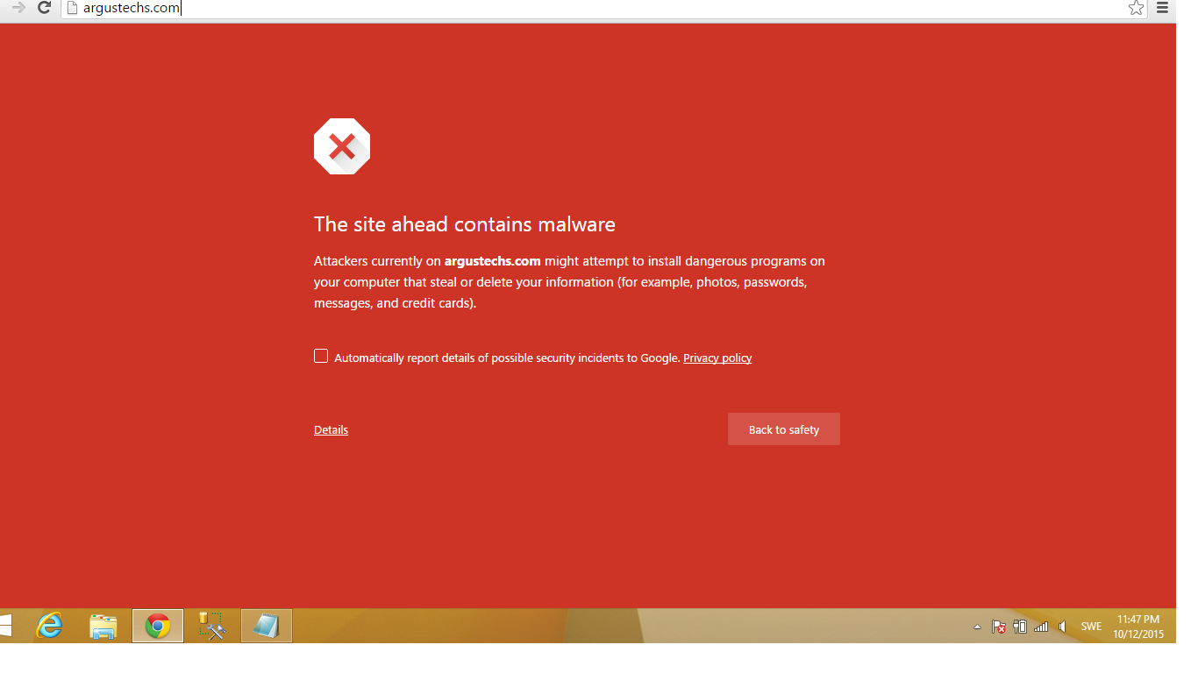Open File Explorer from the taskbar

coord(103,626)
